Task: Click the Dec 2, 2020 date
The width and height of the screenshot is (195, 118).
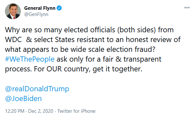Action: point(41,111)
